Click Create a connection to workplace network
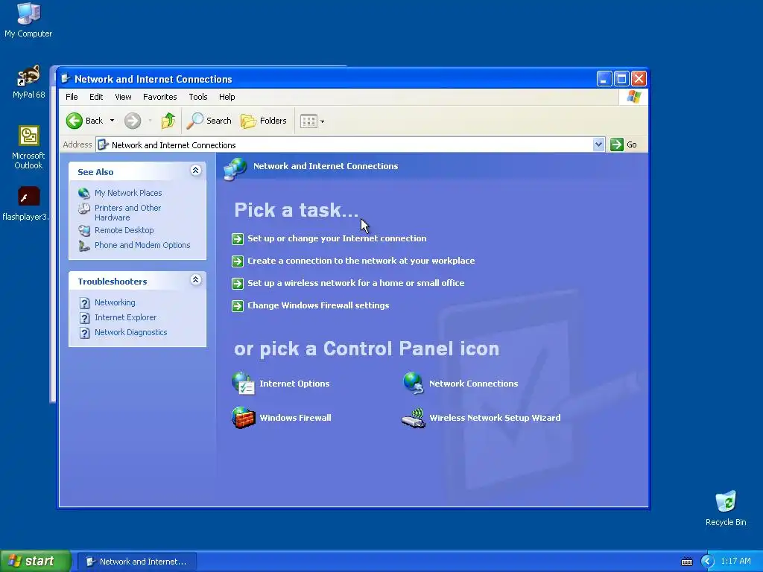Viewport: 763px width, 572px height. click(x=361, y=261)
